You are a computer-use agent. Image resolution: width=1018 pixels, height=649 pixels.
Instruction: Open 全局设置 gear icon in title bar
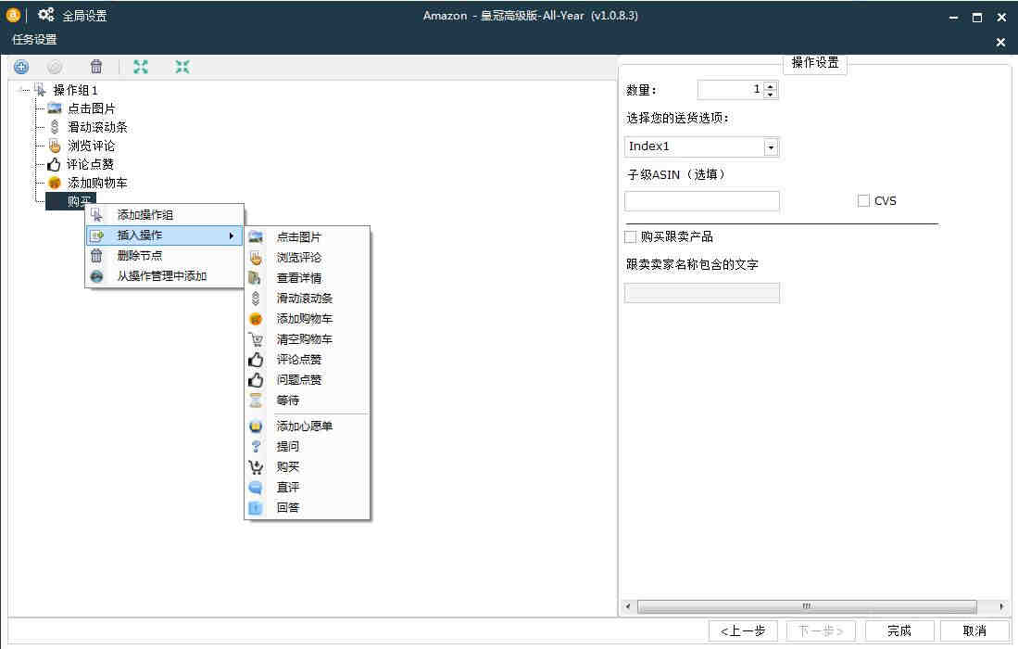45,14
